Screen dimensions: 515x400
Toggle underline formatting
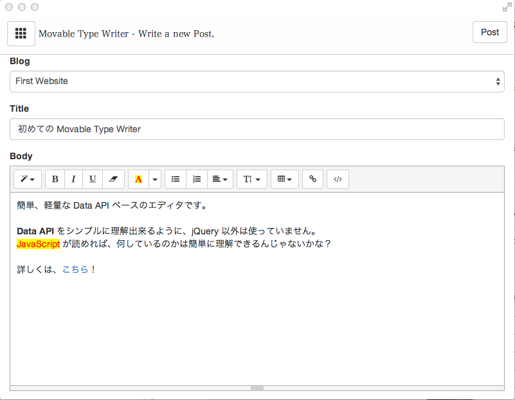93,179
